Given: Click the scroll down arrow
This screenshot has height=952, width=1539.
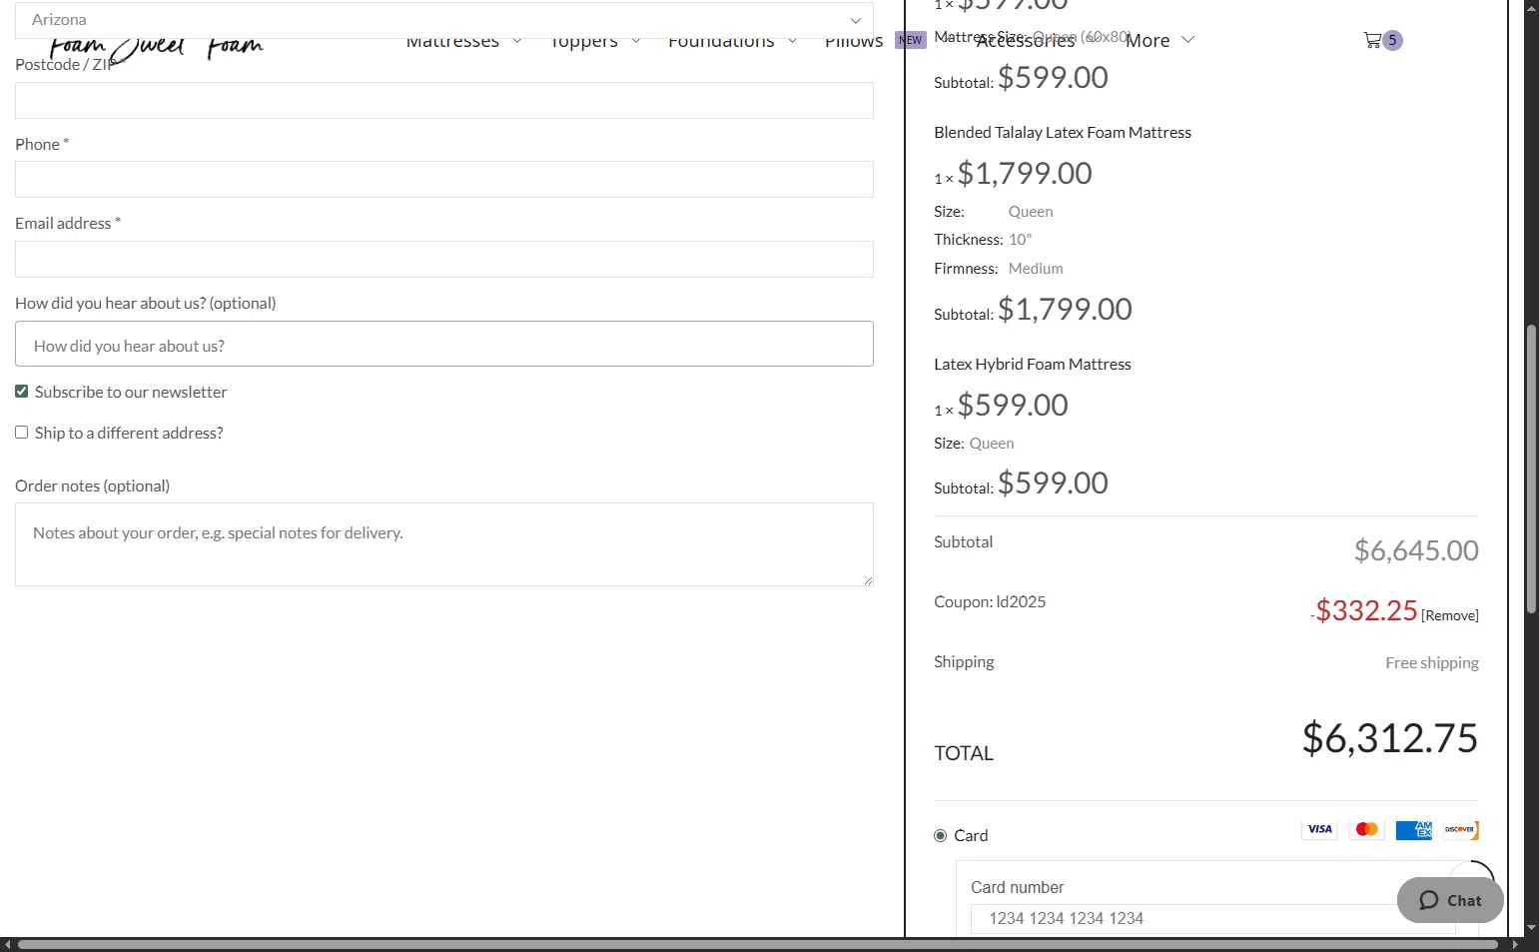Looking at the screenshot, I should click(x=1531, y=928).
